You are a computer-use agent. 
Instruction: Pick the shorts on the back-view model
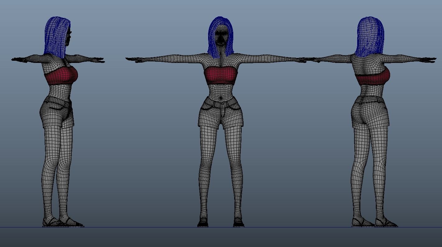(x=370, y=113)
